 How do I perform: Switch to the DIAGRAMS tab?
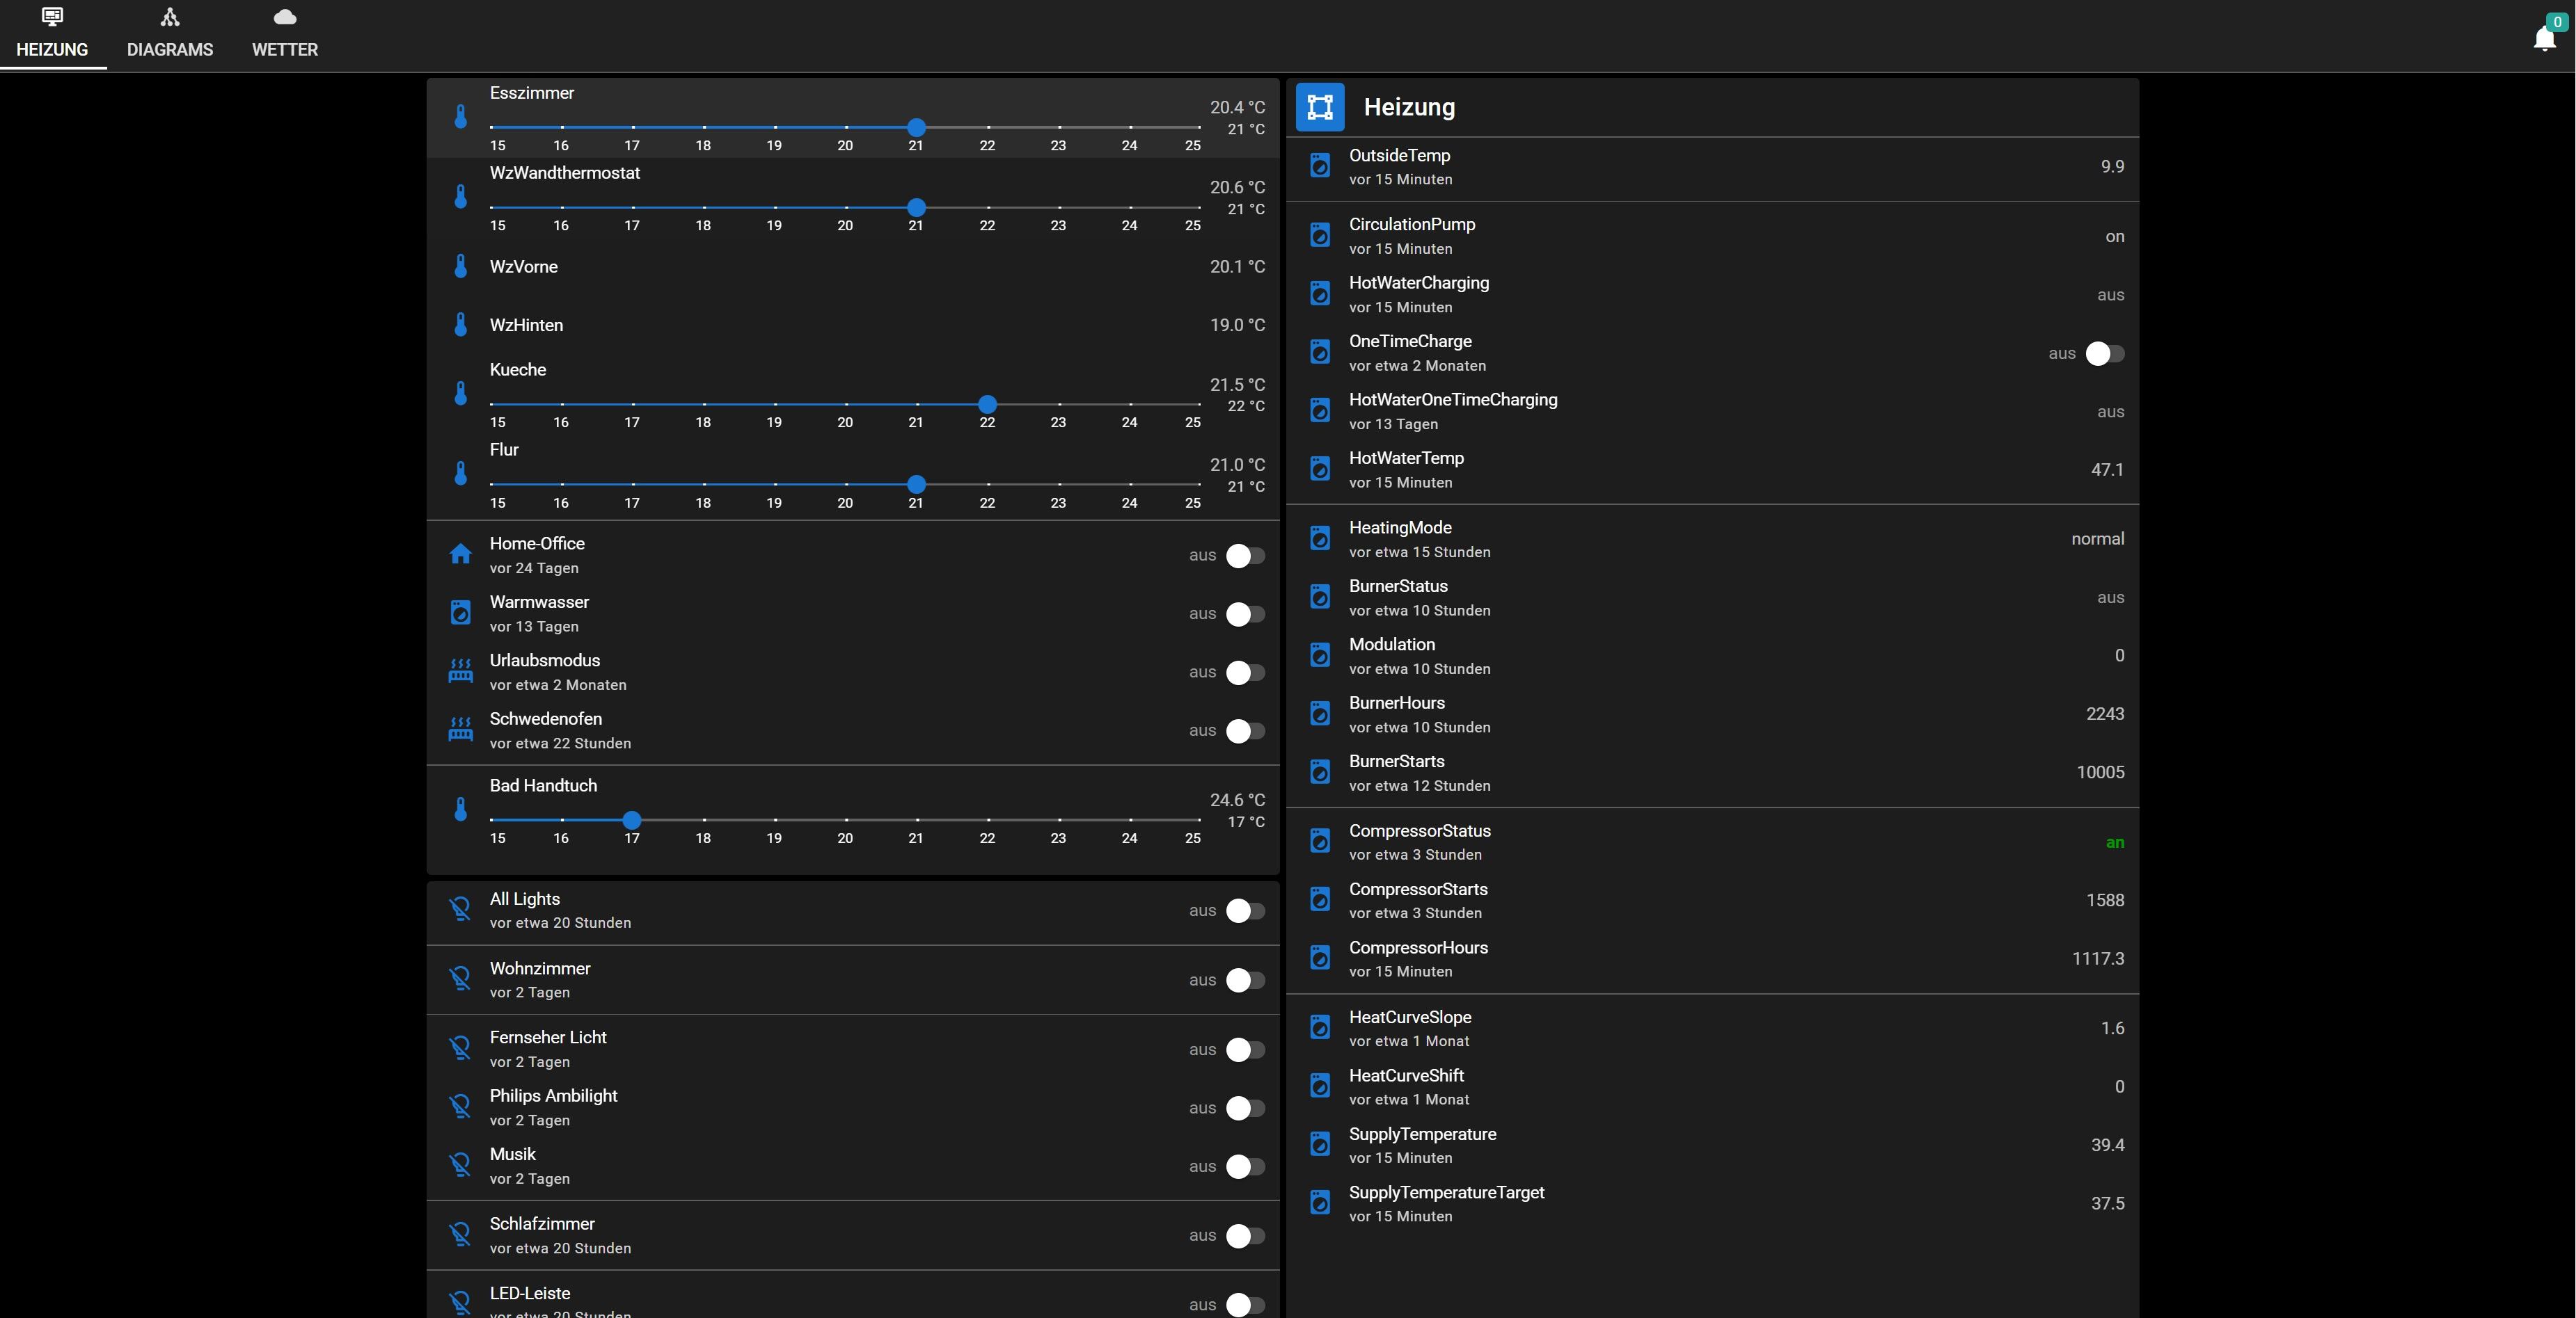[x=169, y=34]
